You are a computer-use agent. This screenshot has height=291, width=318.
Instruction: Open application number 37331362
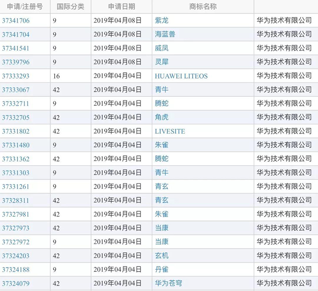tap(16, 159)
